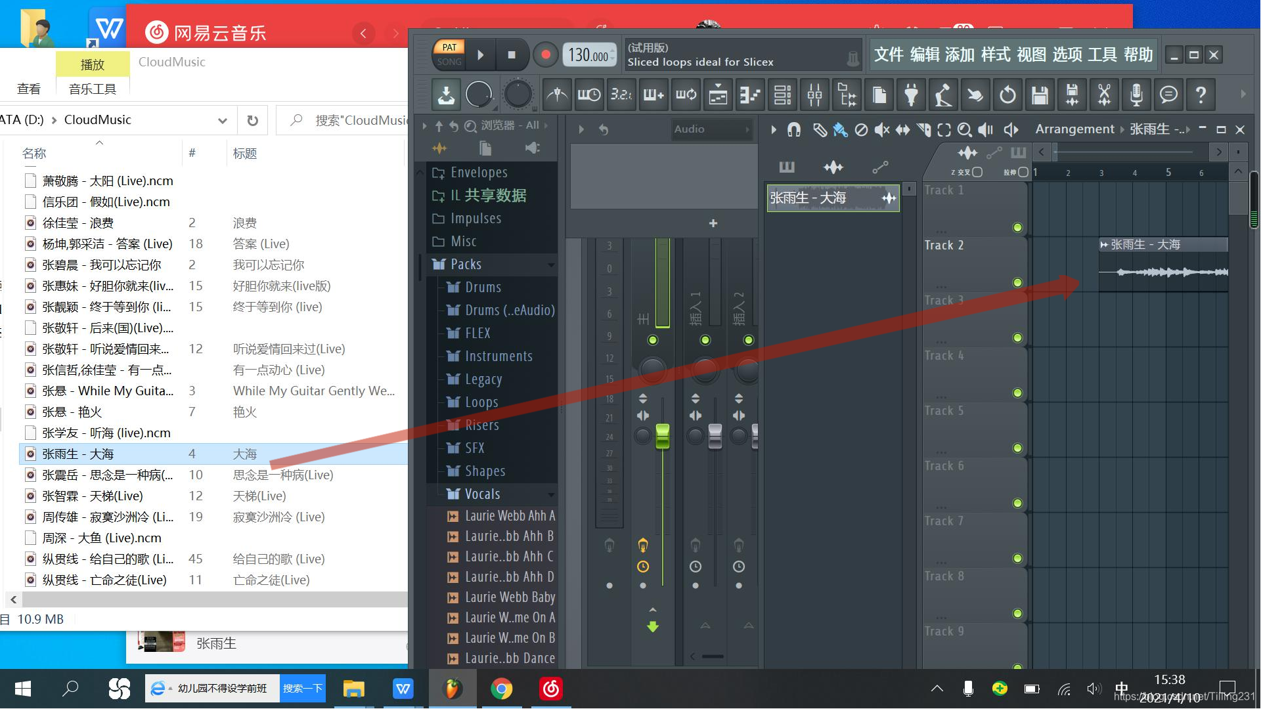Click the 播放 ribbon tab

[92, 64]
